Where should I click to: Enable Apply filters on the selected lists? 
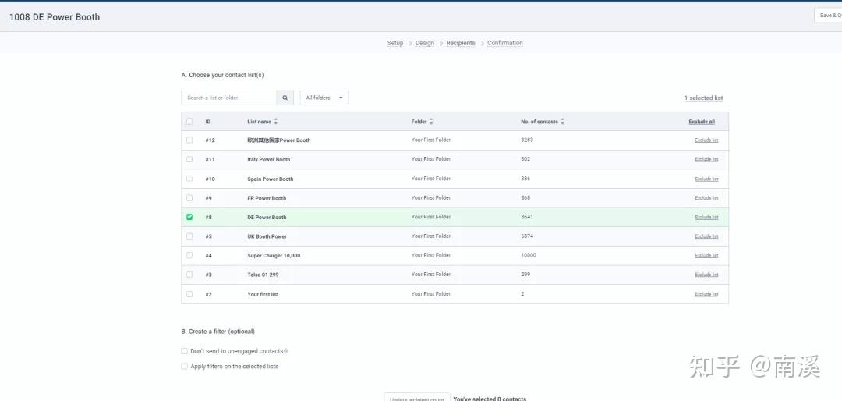click(x=184, y=367)
